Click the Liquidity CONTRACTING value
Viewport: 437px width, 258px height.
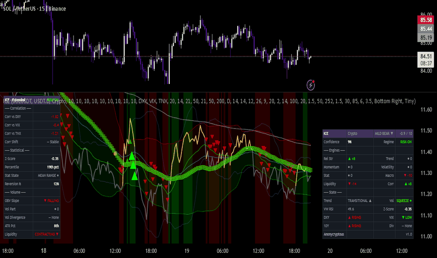pyautogui.click(x=46, y=234)
